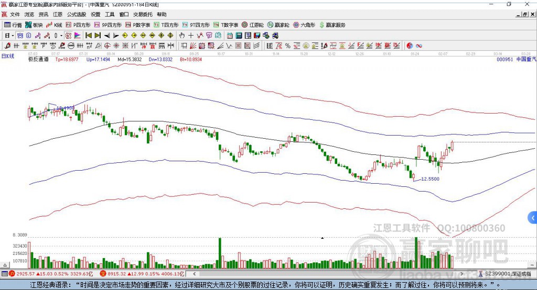
Task: Step chart left with black left arrow
Action: point(107,35)
